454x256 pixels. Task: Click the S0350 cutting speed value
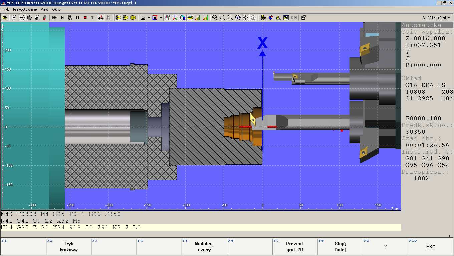pyautogui.click(x=415, y=132)
